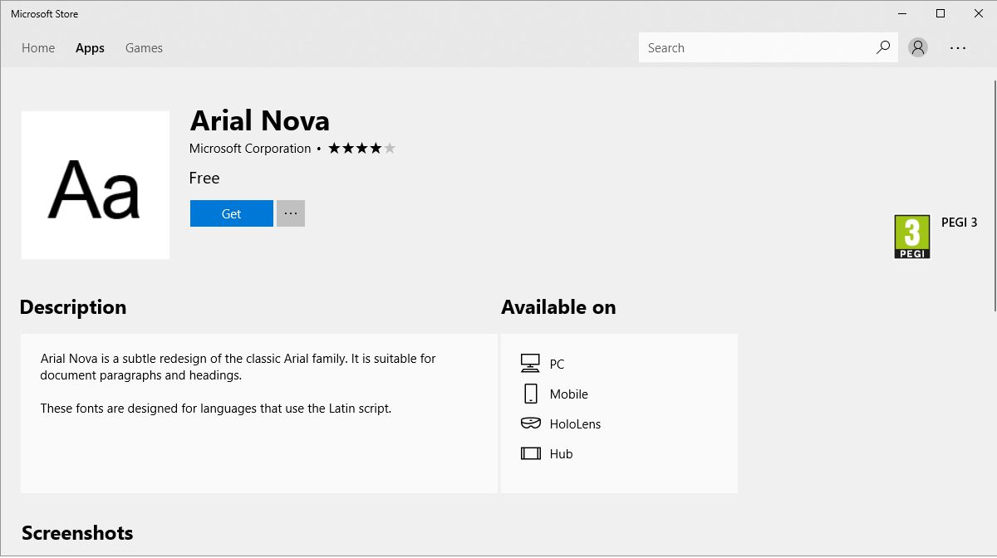Click the PEGI 3 rating badge
Image resolution: width=997 pixels, height=558 pixels.
pos(912,237)
